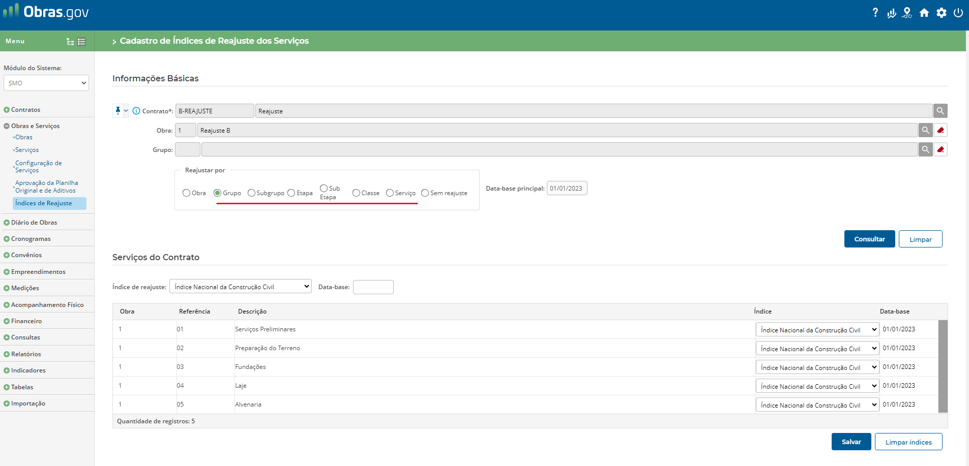Image resolution: width=969 pixels, height=466 pixels.
Task: Select the Subgrupo radio button
Action: tap(251, 193)
